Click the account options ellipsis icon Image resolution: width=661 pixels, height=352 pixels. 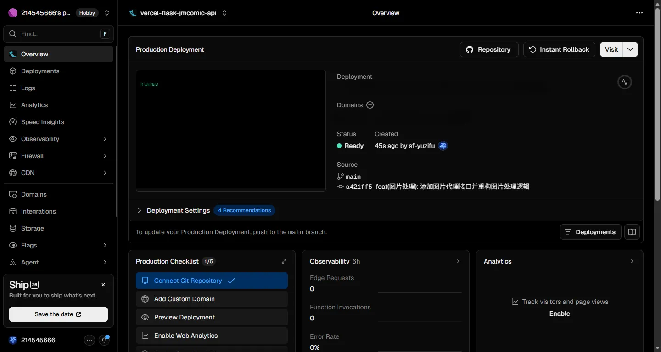point(90,340)
